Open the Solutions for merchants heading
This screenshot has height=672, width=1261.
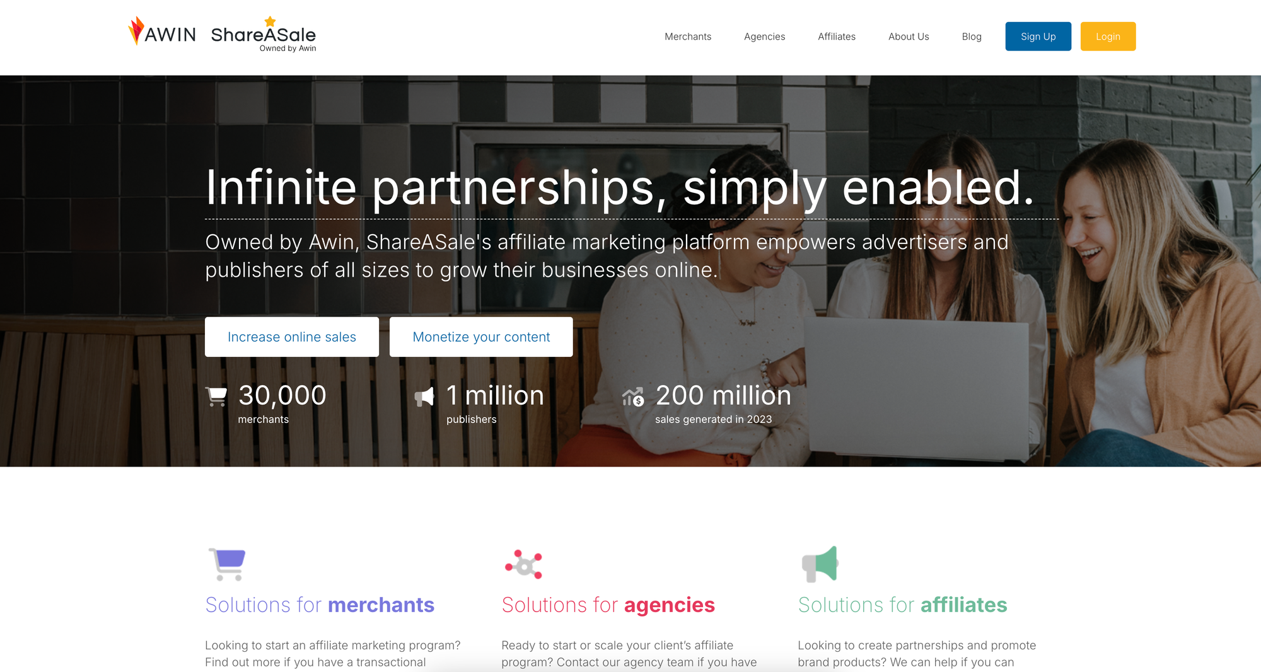(x=320, y=605)
